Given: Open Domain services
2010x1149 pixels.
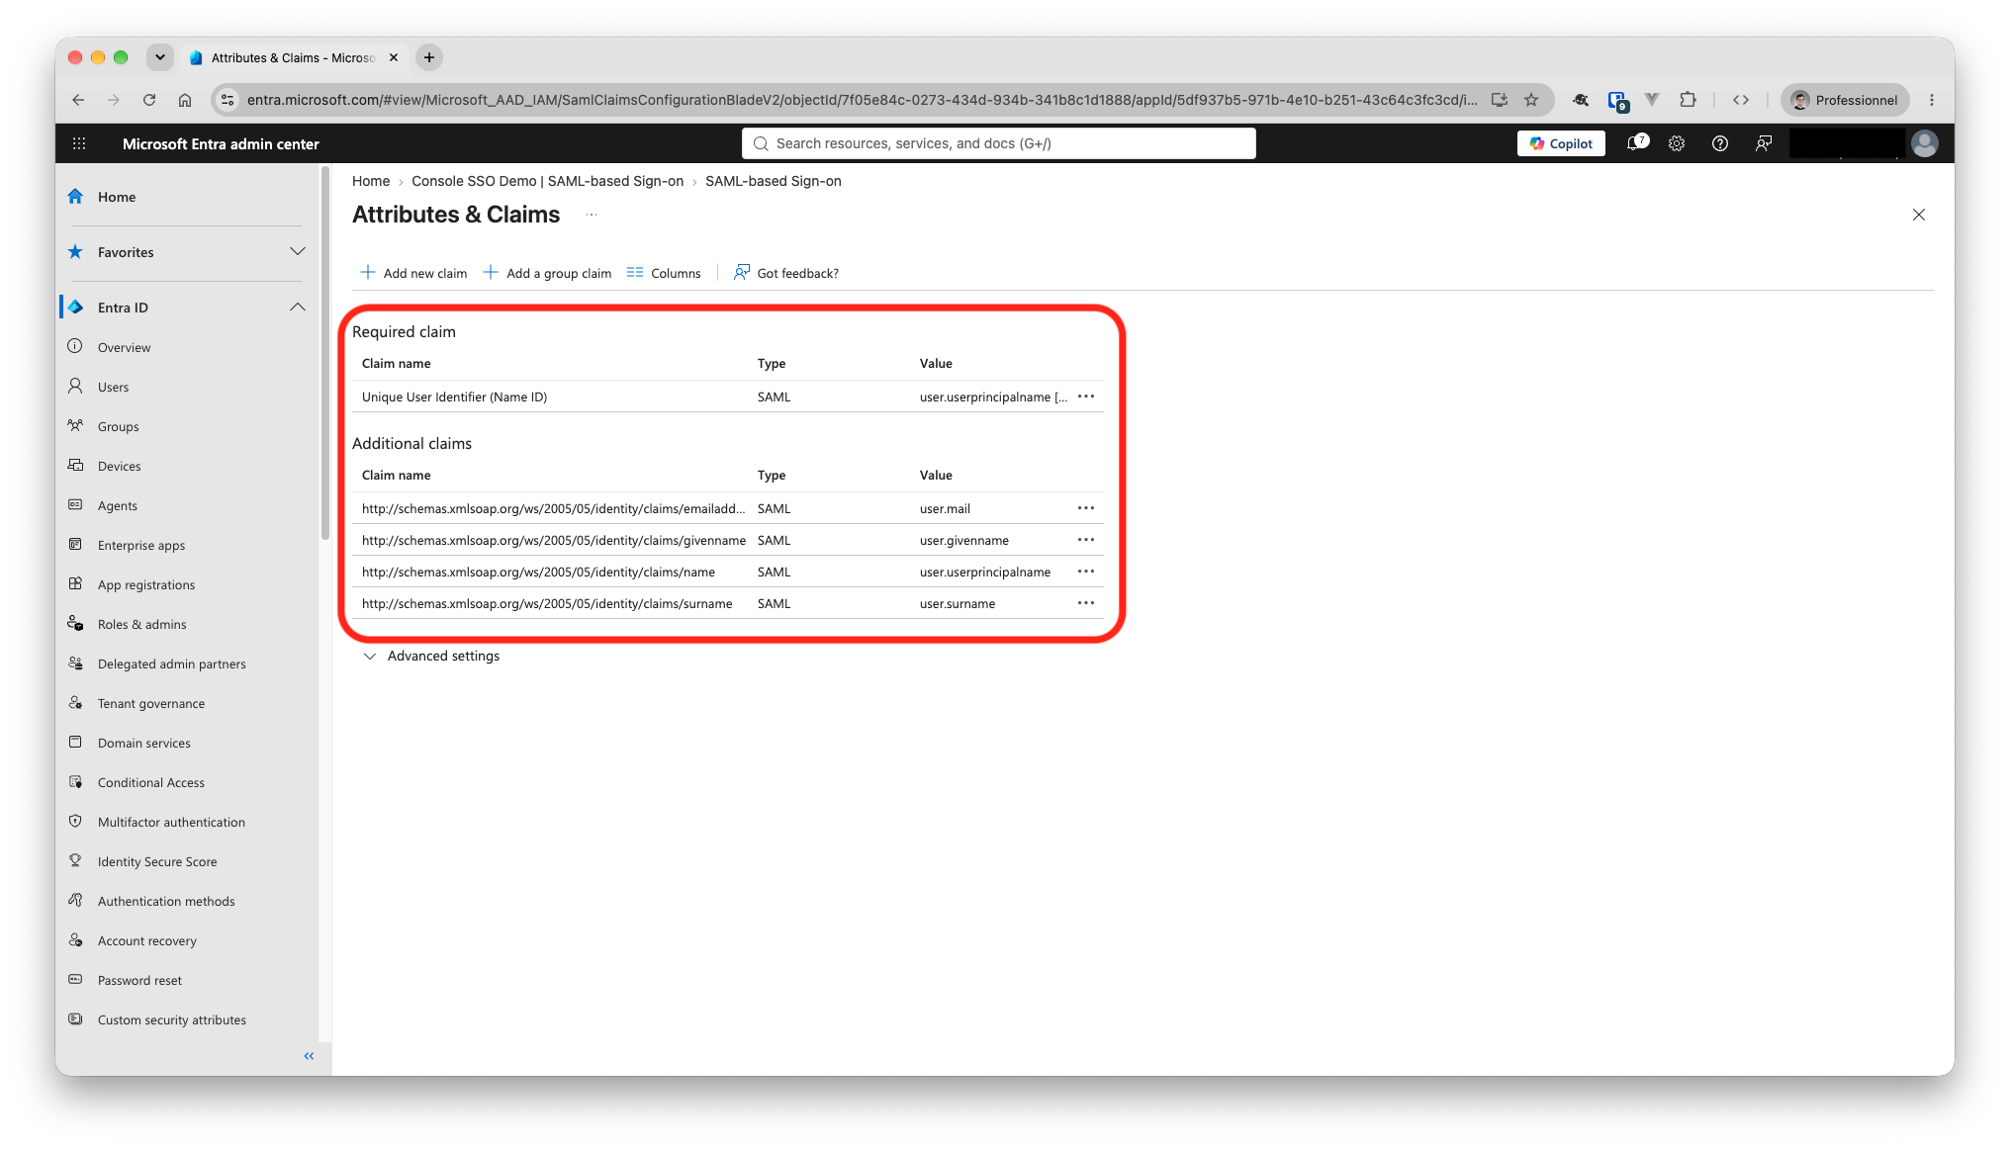Looking at the screenshot, I should tap(143, 743).
